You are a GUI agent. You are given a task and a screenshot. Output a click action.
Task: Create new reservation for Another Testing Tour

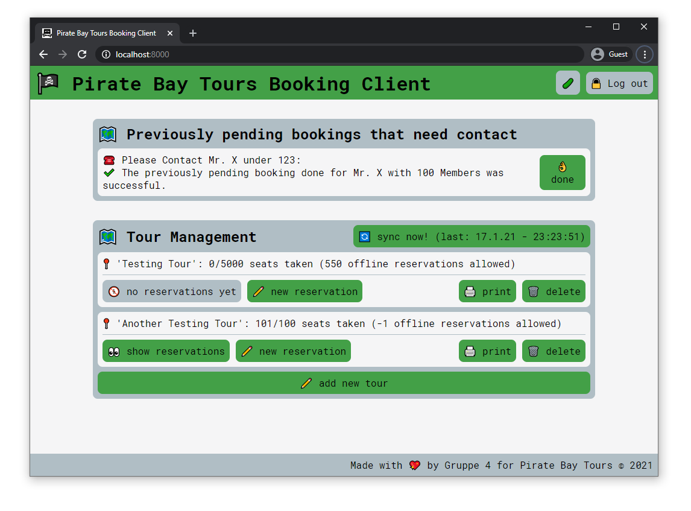click(x=293, y=351)
